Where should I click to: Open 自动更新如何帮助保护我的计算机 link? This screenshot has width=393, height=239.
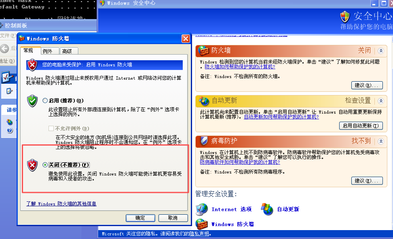click(x=281, y=117)
